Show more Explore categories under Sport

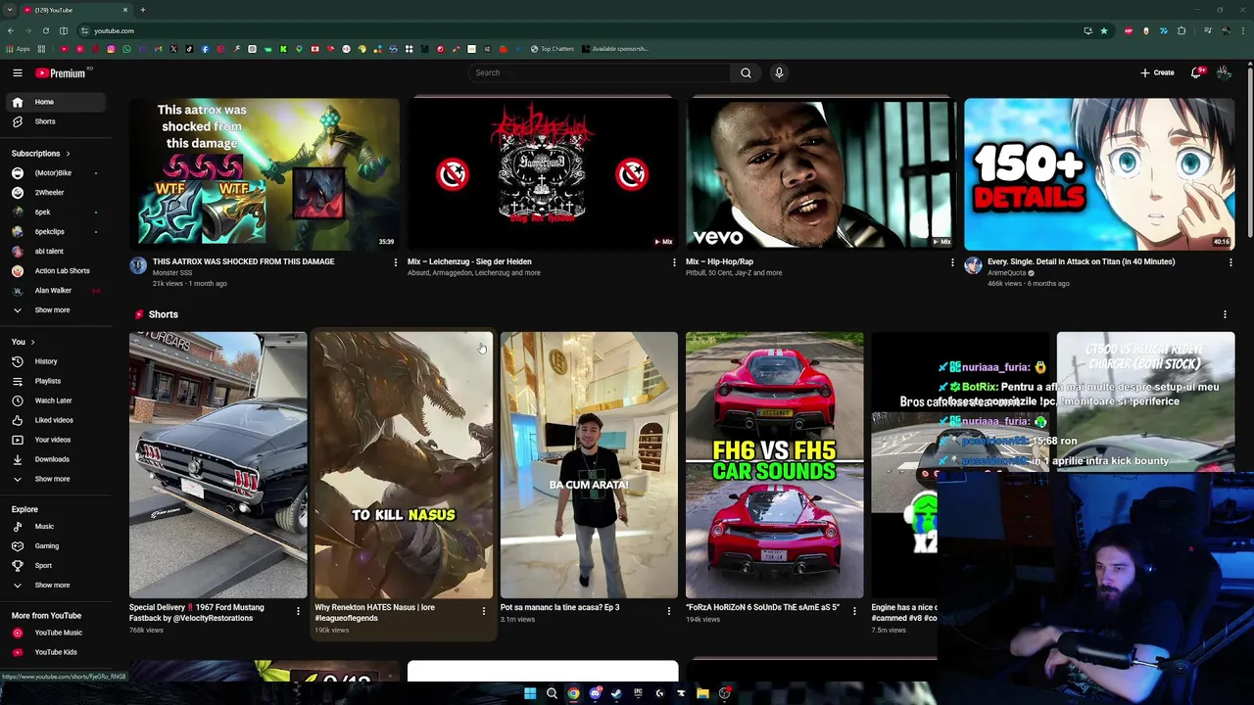tap(56, 586)
